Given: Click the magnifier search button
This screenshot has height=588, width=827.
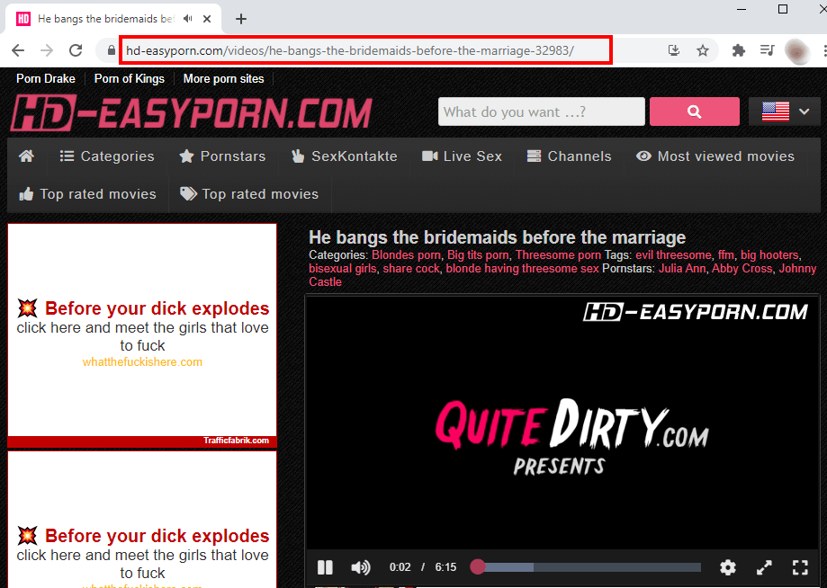Looking at the screenshot, I should point(694,111).
